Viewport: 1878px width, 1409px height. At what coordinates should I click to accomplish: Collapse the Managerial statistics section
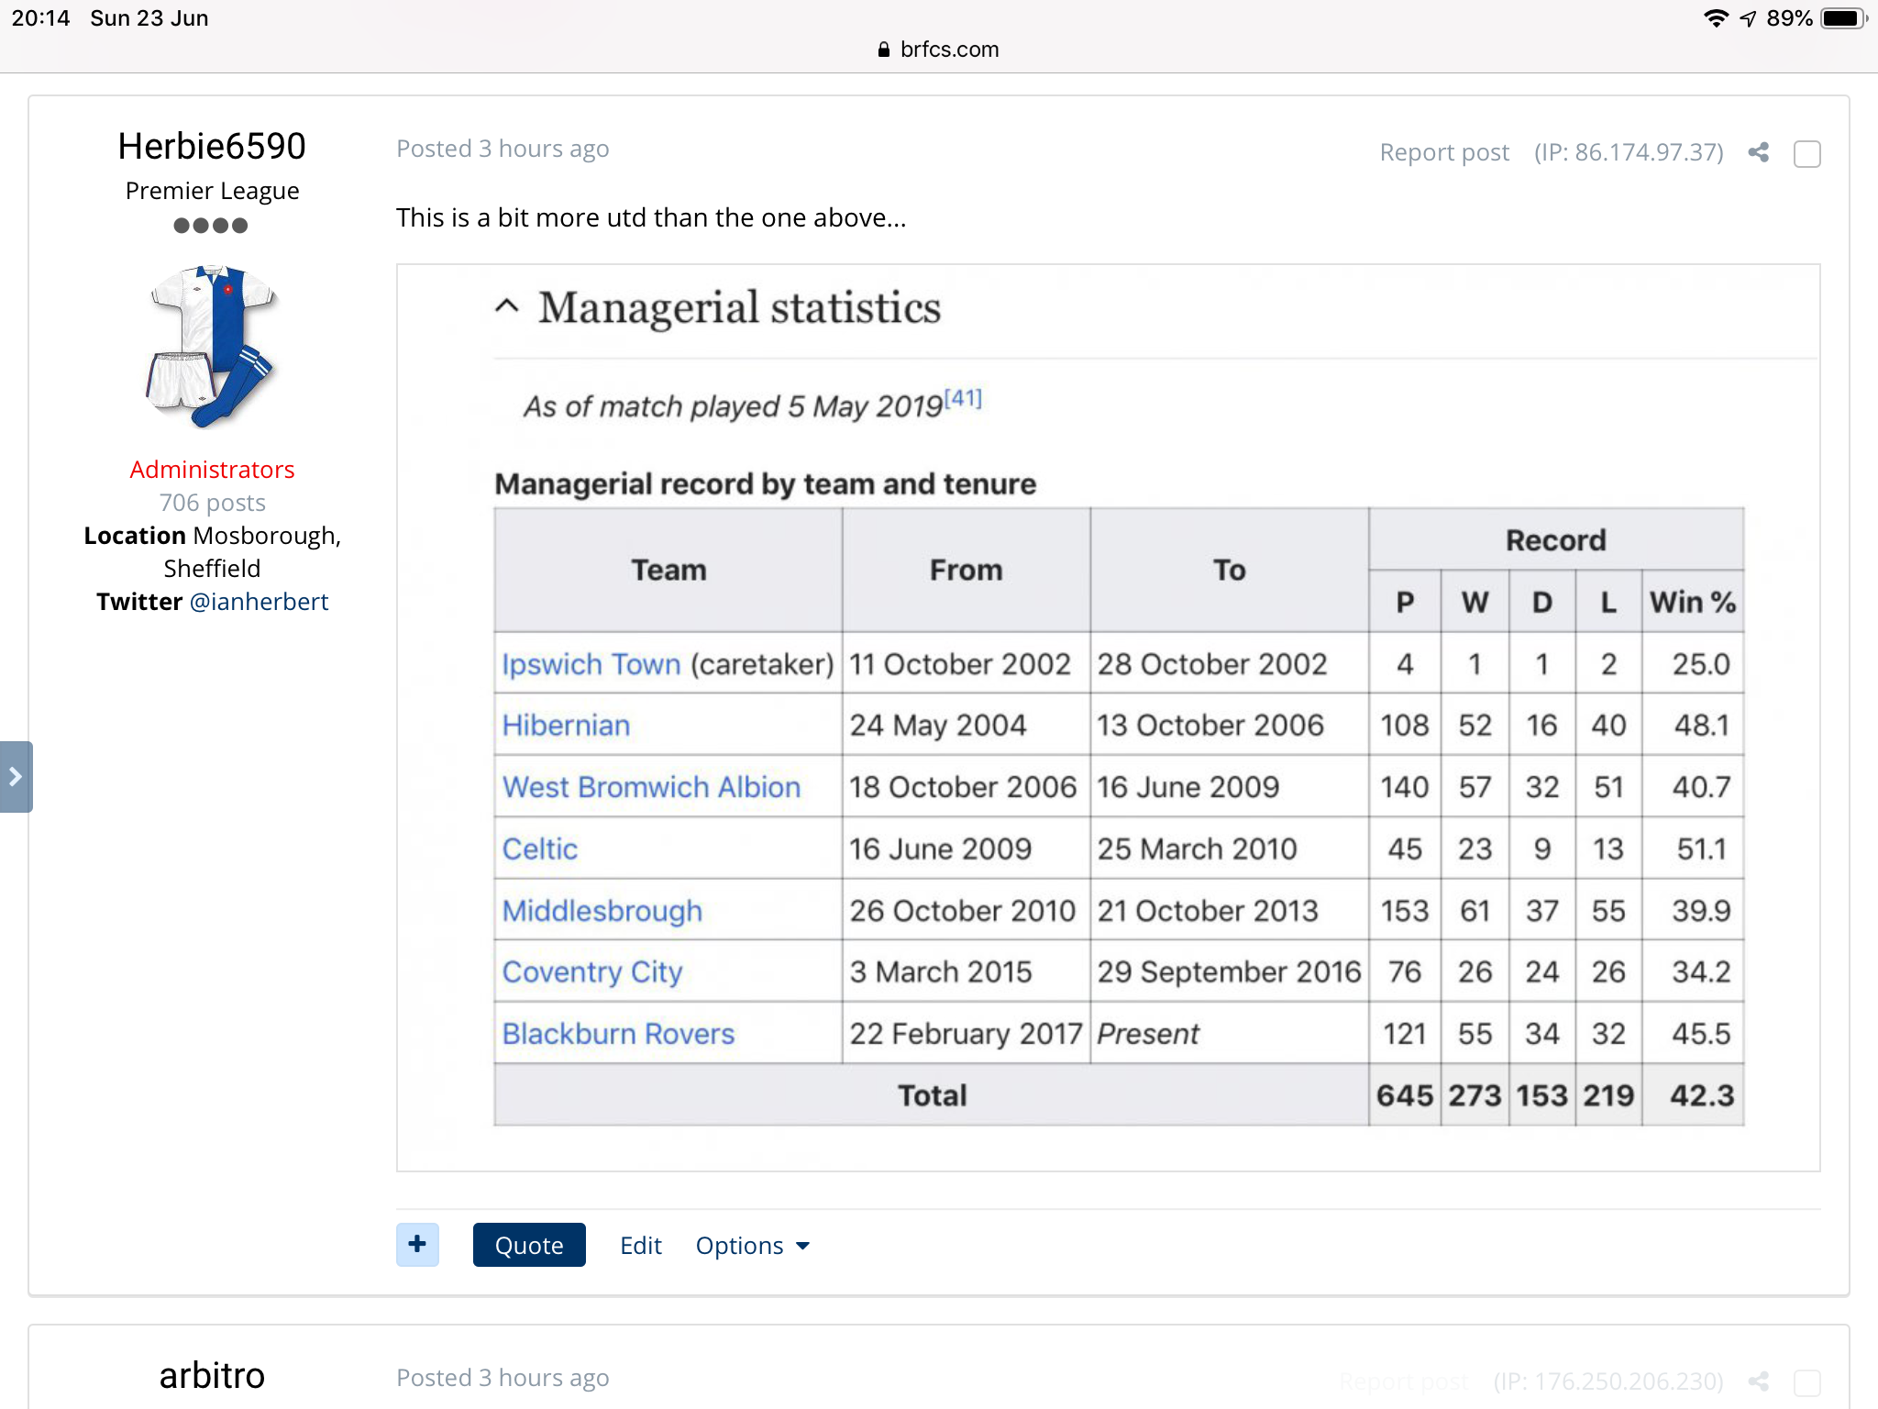pyautogui.click(x=506, y=307)
